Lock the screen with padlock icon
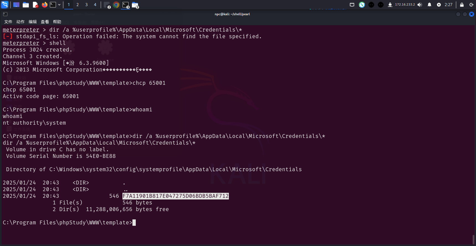The width and height of the screenshot is (476, 246). 462,5
